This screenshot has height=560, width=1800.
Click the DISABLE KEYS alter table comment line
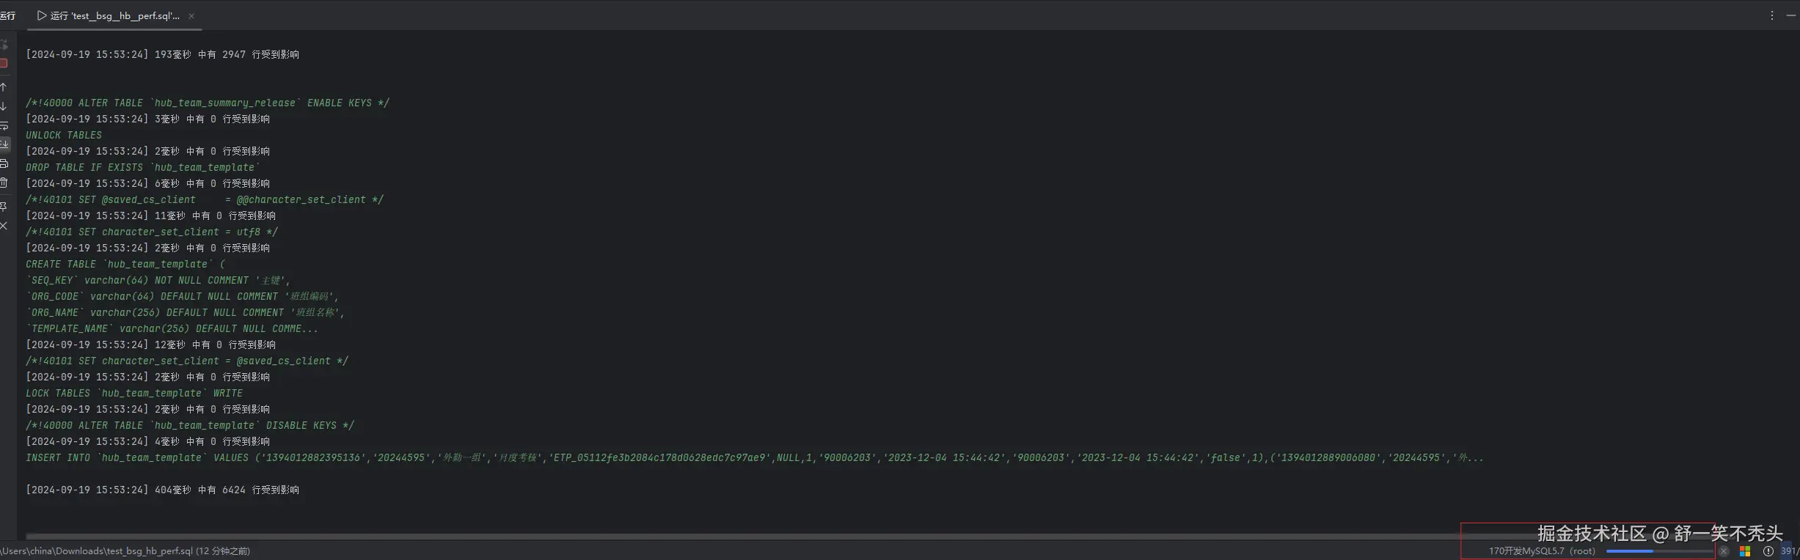tap(190, 425)
